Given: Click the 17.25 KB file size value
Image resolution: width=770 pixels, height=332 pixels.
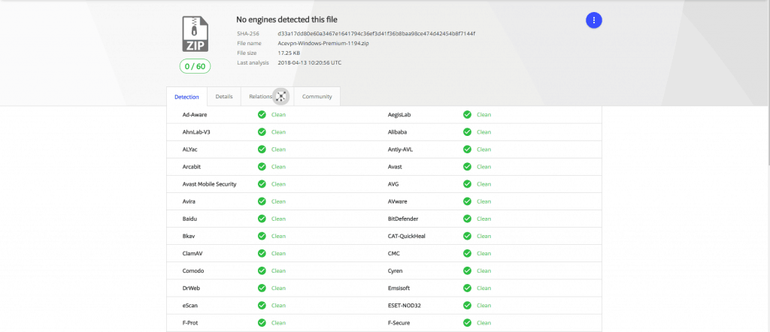Looking at the screenshot, I should pyautogui.click(x=289, y=53).
